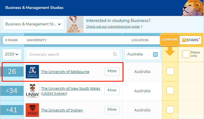
Task: Click the UNIVERSITY column header
Action: pyautogui.click(x=37, y=40)
